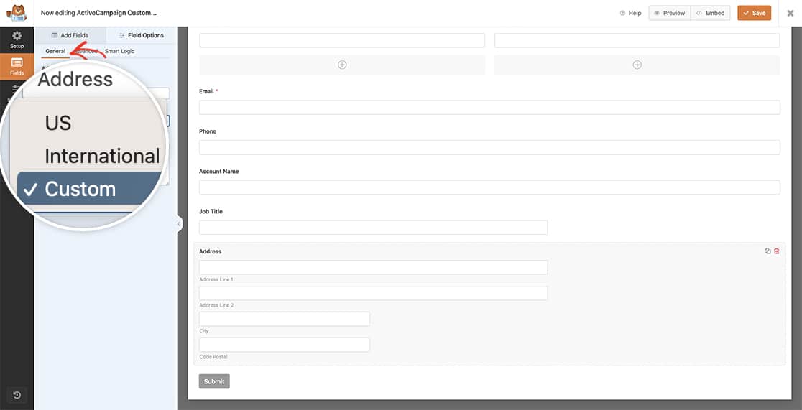Click the Code Postal input field
This screenshot has width=802, height=410.
click(x=285, y=345)
